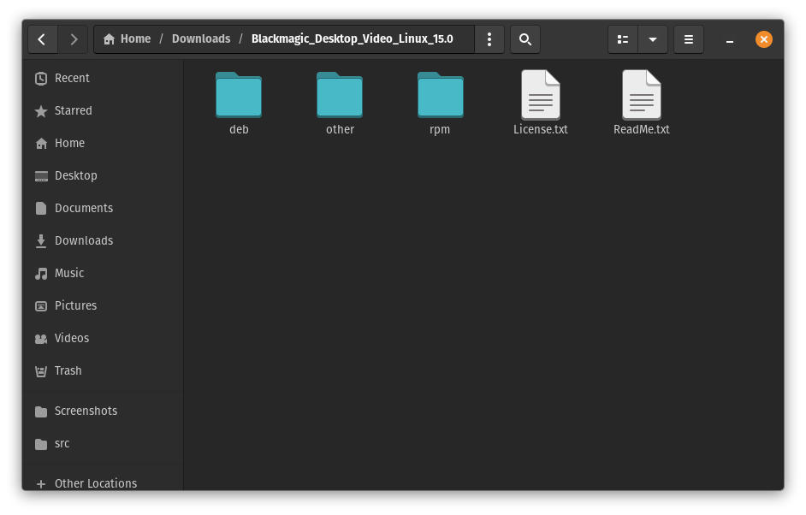This screenshot has width=806, height=515.
Task: Go back with the left arrow button
Action: 43,39
